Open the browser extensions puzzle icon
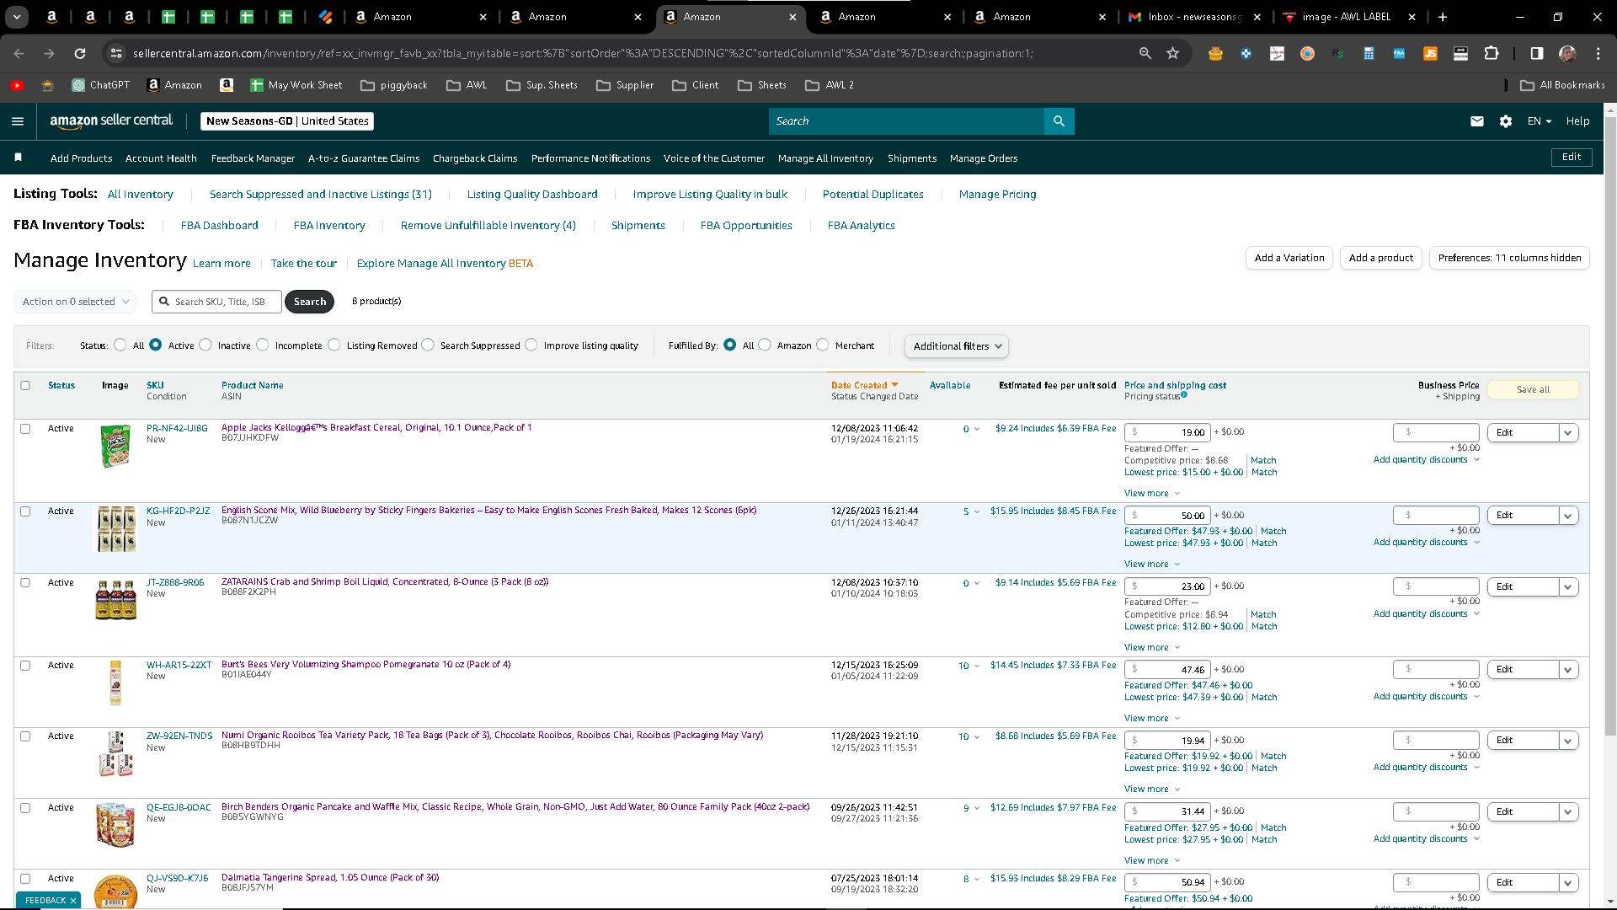This screenshot has width=1617, height=910. point(1492,53)
